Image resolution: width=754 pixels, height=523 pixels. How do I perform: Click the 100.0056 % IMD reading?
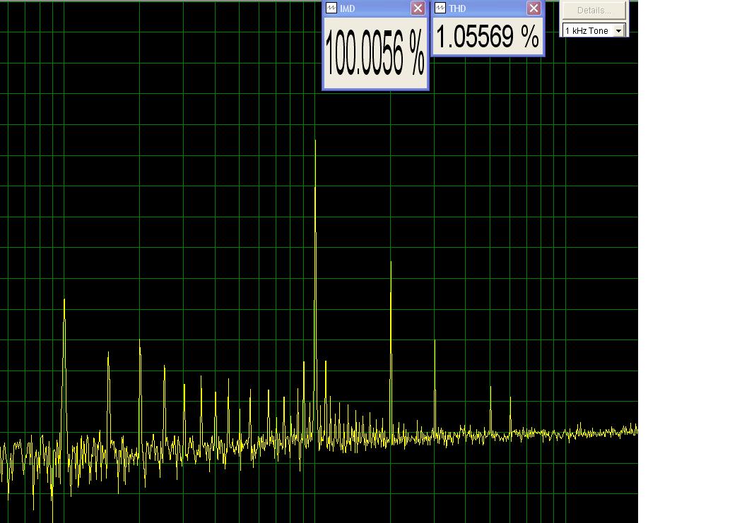pos(375,52)
